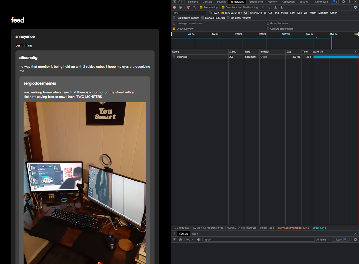Image resolution: width=359 pixels, height=264 pixels.
Task: Open the Lighthouse tab
Action: coord(321,2)
